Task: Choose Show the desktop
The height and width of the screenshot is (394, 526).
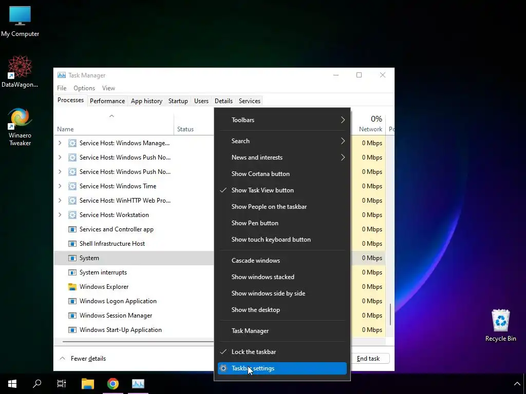Action: click(282, 310)
